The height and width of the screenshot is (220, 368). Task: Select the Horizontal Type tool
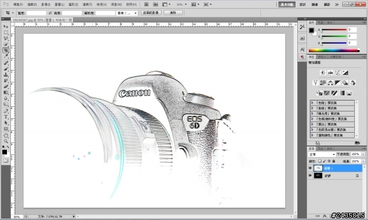pos(6,117)
